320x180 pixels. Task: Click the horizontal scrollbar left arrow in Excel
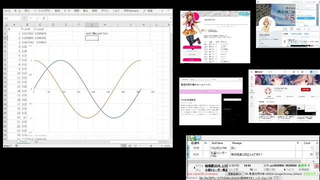click(x=108, y=141)
